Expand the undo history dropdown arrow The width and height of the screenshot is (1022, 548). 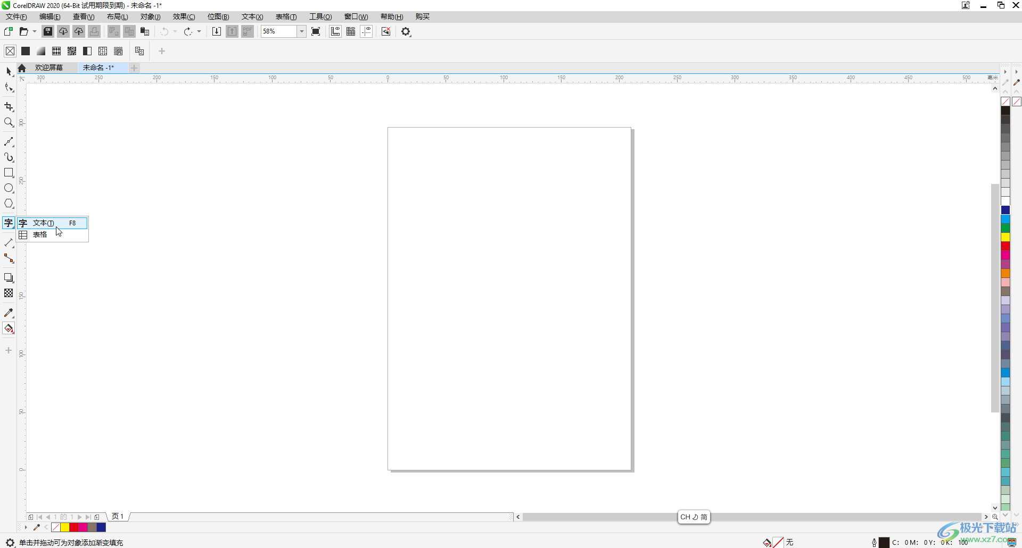[x=175, y=31]
